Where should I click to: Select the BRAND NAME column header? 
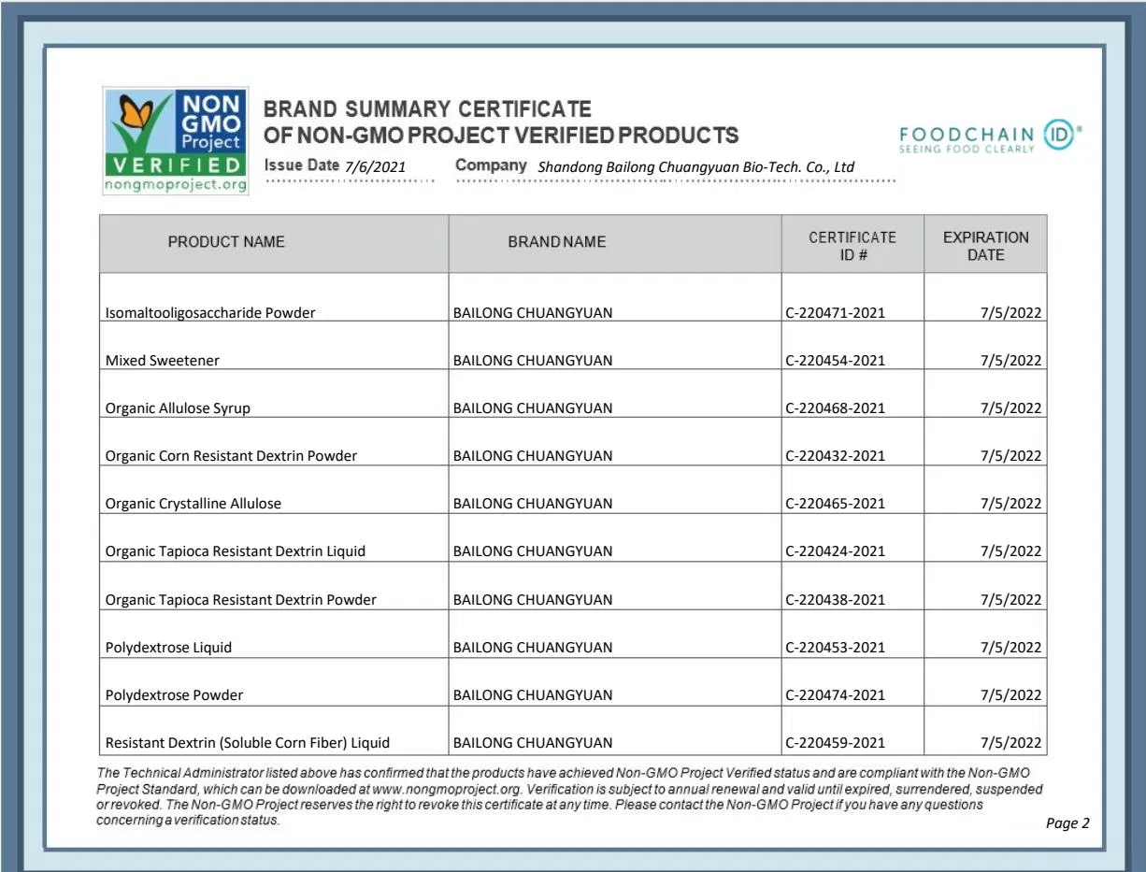557,242
